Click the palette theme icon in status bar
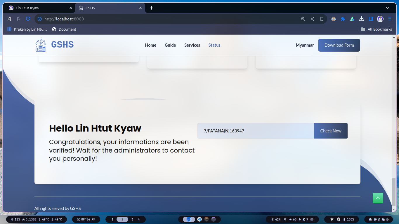The width and height of the screenshot is (399, 224). tap(375, 219)
